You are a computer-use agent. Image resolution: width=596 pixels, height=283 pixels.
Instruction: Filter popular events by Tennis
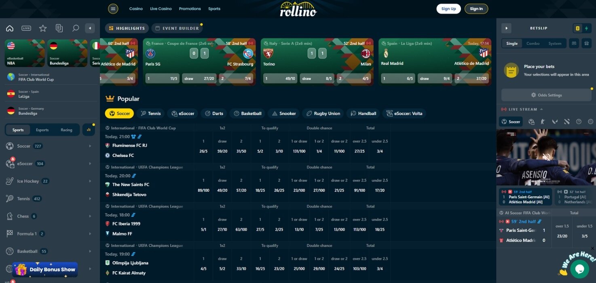150,114
